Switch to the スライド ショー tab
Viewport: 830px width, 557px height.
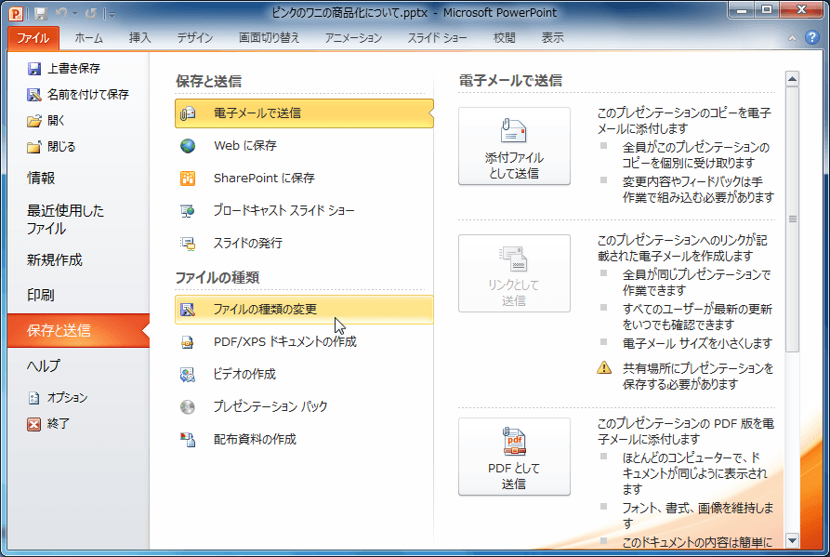(437, 37)
